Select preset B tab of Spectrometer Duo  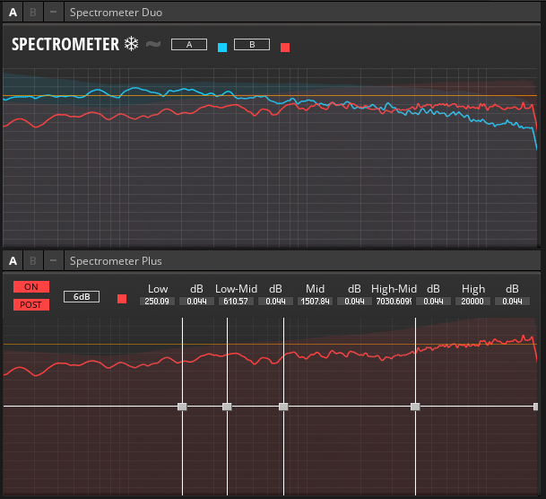(x=33, y=13)
